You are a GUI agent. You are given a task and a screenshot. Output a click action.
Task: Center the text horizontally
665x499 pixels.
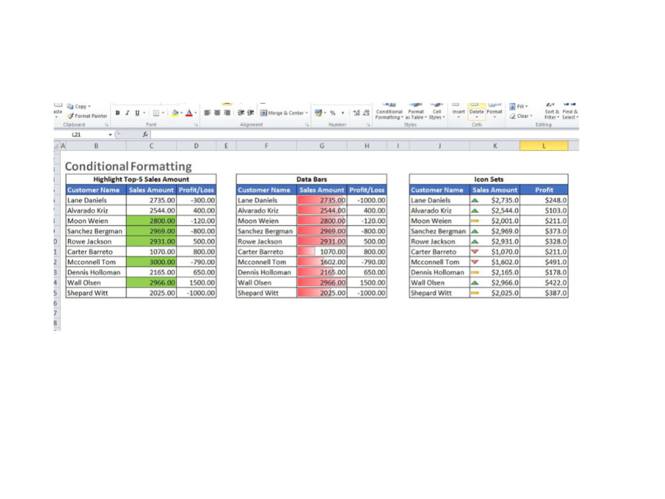[x=217, y=113]
